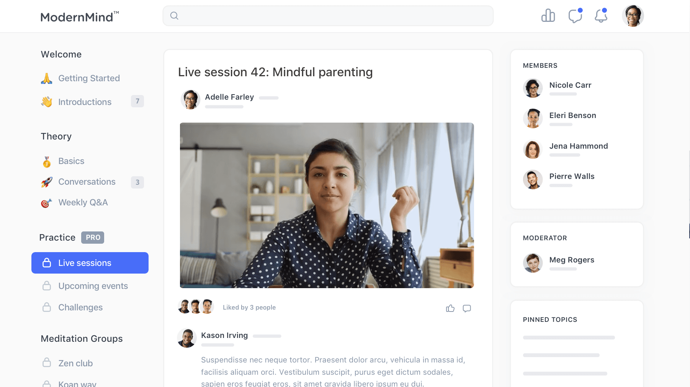Click the waving hand Introductions icon
The height and width of the screenshot is (387, 690).
[47, 102]
